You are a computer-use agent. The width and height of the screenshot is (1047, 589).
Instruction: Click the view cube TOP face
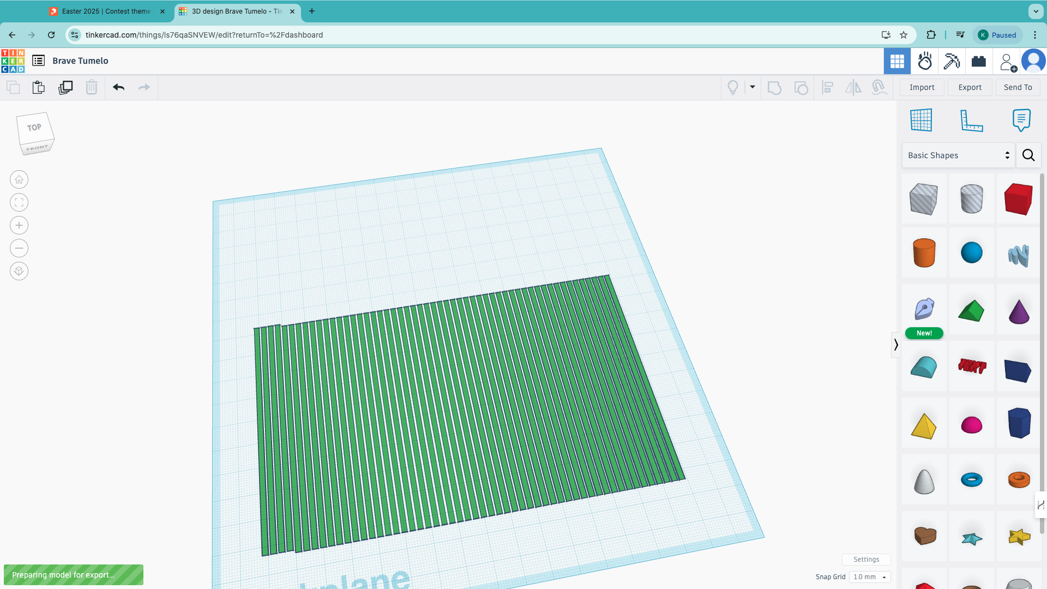[34, 128]
